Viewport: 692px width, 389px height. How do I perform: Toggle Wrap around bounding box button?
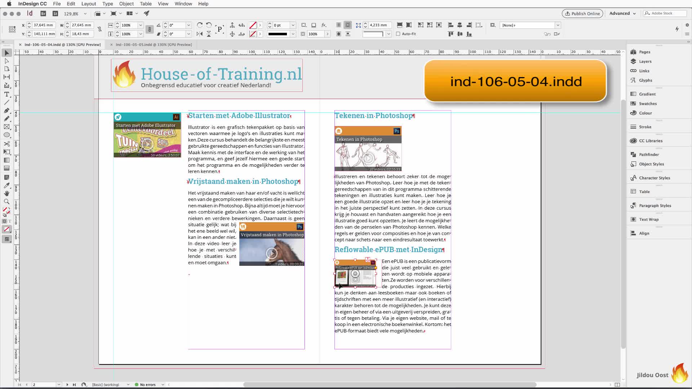coord(347,25)
